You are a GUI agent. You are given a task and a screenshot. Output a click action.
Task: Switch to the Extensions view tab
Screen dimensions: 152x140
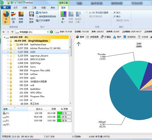pos(106,37)
